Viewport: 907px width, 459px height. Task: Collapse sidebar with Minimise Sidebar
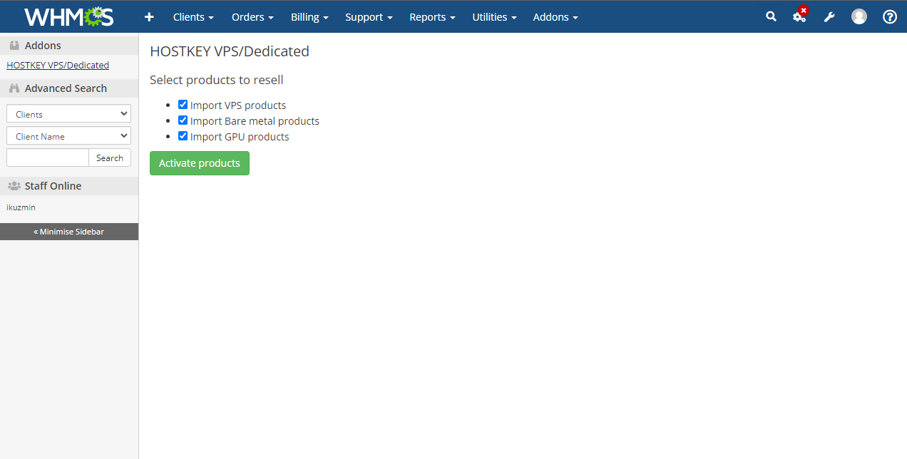click(x=69, y=232)
